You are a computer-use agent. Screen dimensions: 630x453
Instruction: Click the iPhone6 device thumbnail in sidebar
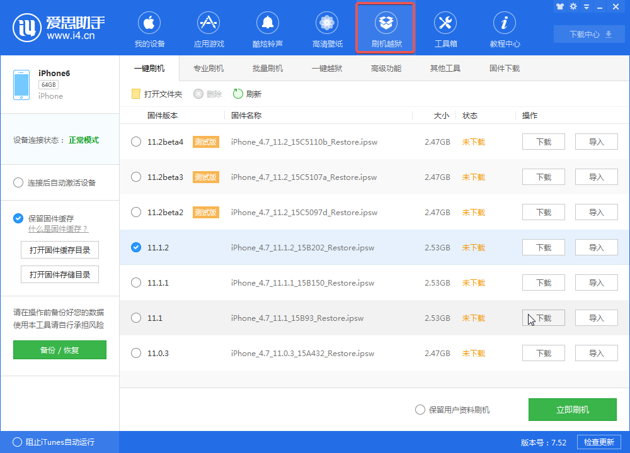click(x=21, y=84)
